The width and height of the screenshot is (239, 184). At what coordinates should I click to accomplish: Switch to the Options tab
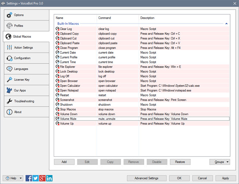point(26,15)
